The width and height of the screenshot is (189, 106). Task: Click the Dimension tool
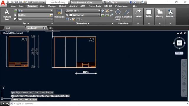(59, 14)
